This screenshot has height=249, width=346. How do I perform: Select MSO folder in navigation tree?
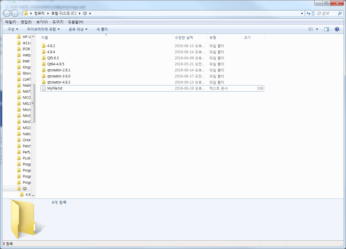[23, 128]
